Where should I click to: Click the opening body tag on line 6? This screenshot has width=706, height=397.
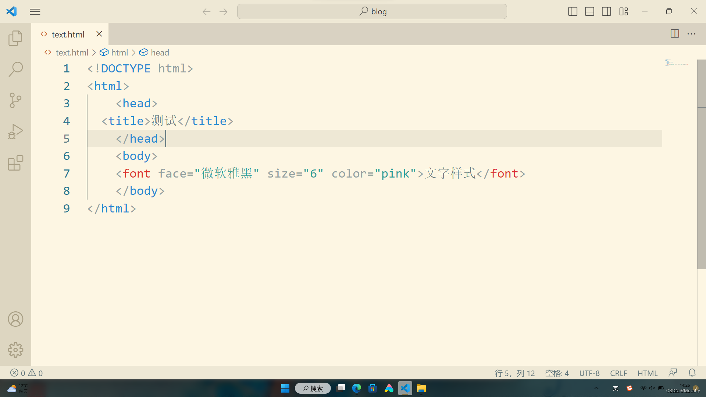tap(136, 156)
